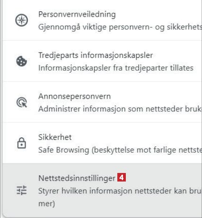Open Tredjeparts informasjonskapsler settings
This screenshot has width=202, height=218.
click(x=96, y=55)
